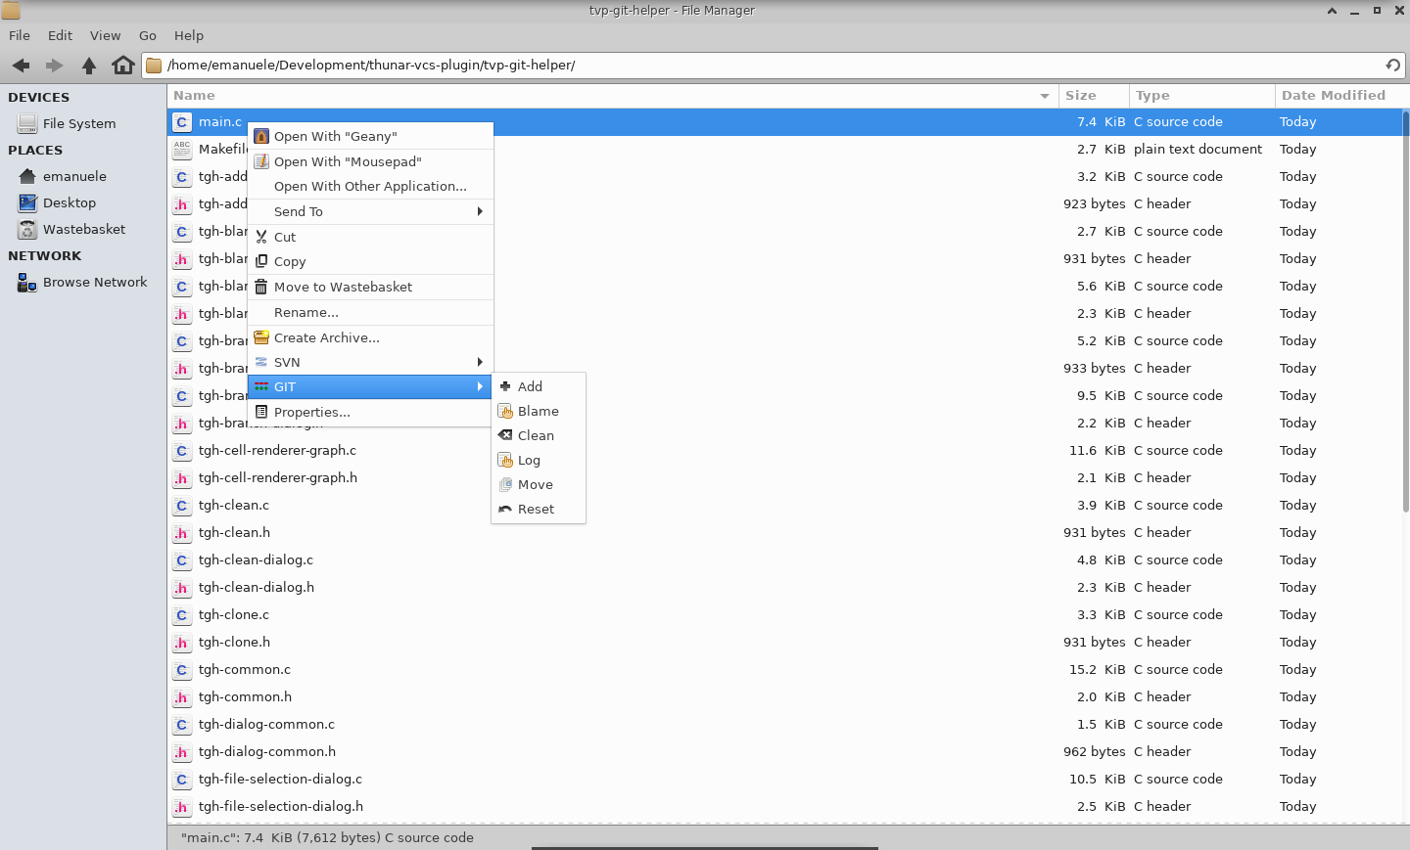Click the 11.6 KiB size cell
This screenshot has height=850, width=1410.
[x=1097, y=450]
